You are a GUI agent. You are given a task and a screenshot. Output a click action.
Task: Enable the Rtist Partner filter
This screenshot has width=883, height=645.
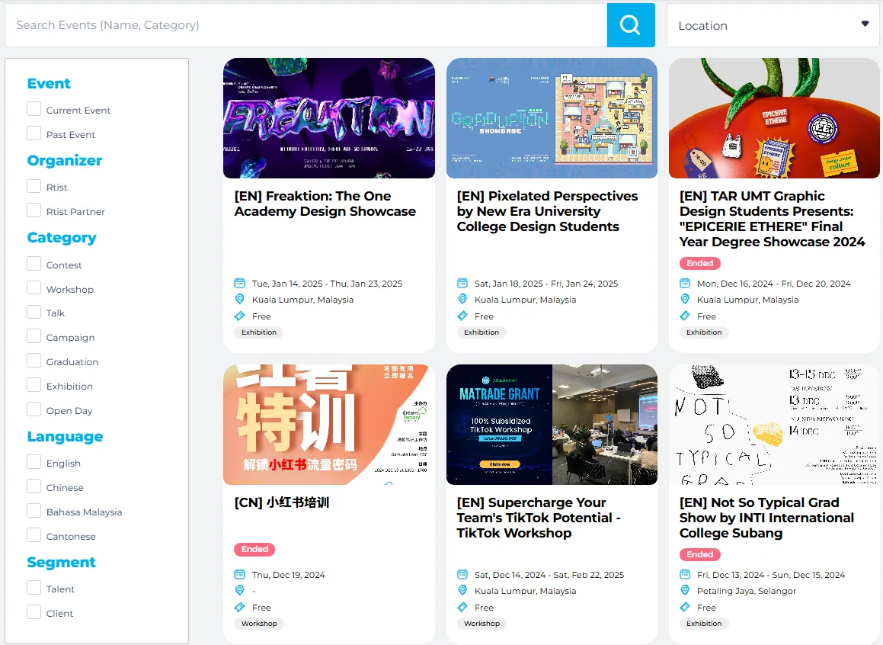[x=34, y=210]
